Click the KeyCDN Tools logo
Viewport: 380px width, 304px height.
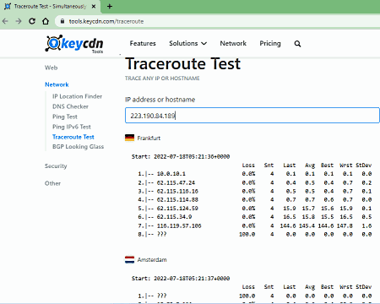pyautogui.click(x=74, y=44)
